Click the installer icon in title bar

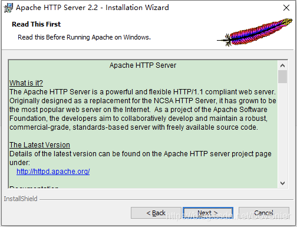(8, 8)
